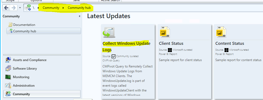
Task: Click the Monitoring workspace icon
Action: point(8,77)
